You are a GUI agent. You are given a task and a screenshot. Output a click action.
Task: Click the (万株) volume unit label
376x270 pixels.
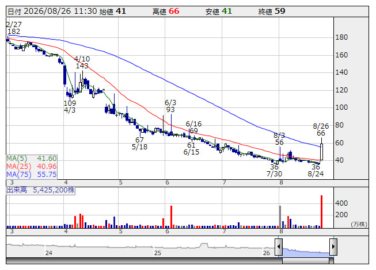(359, 224)
